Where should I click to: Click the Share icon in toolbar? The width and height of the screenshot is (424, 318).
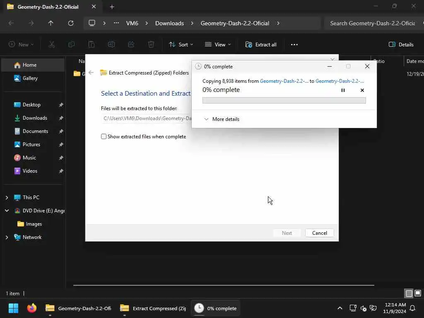pos(131,45)
